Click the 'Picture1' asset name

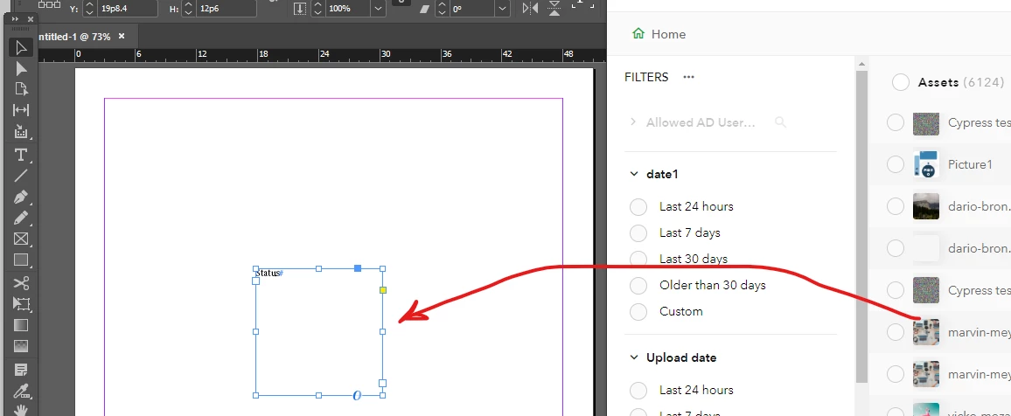(x=971, y=164)
